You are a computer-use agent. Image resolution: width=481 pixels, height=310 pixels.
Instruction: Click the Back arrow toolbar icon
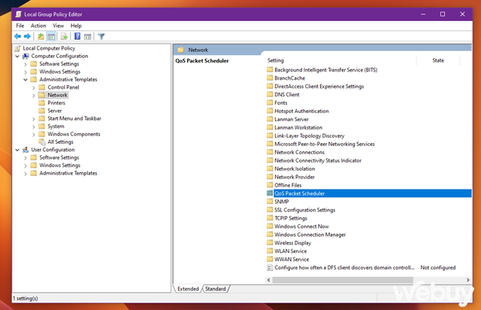[17, 36]
